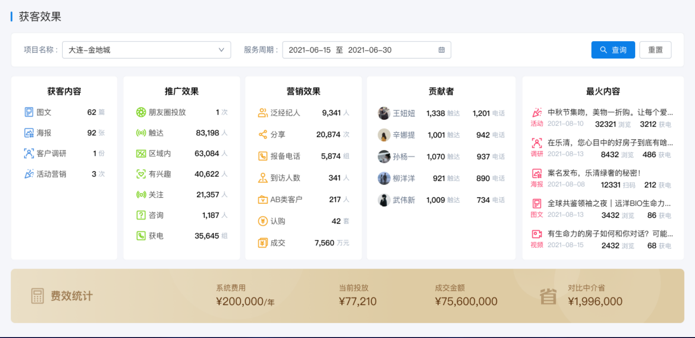Click the 分享 share icon
The height and width of the screenshot is (338, 695).
pos(263,134)
